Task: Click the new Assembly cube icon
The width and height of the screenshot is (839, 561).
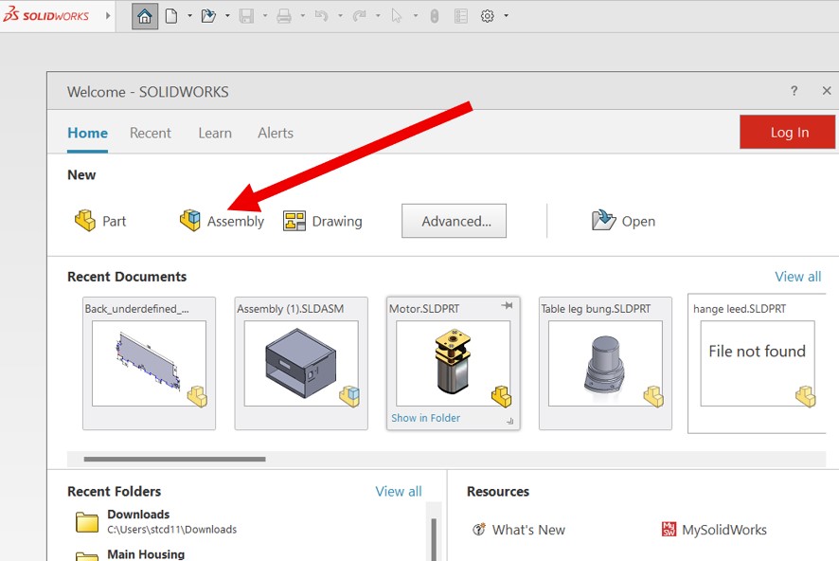Action: (x=190, y=220)
